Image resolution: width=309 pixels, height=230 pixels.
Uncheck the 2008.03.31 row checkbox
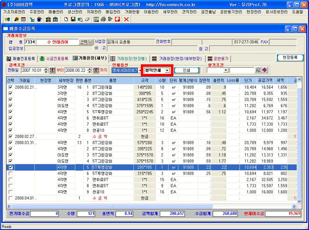point(11,142)
